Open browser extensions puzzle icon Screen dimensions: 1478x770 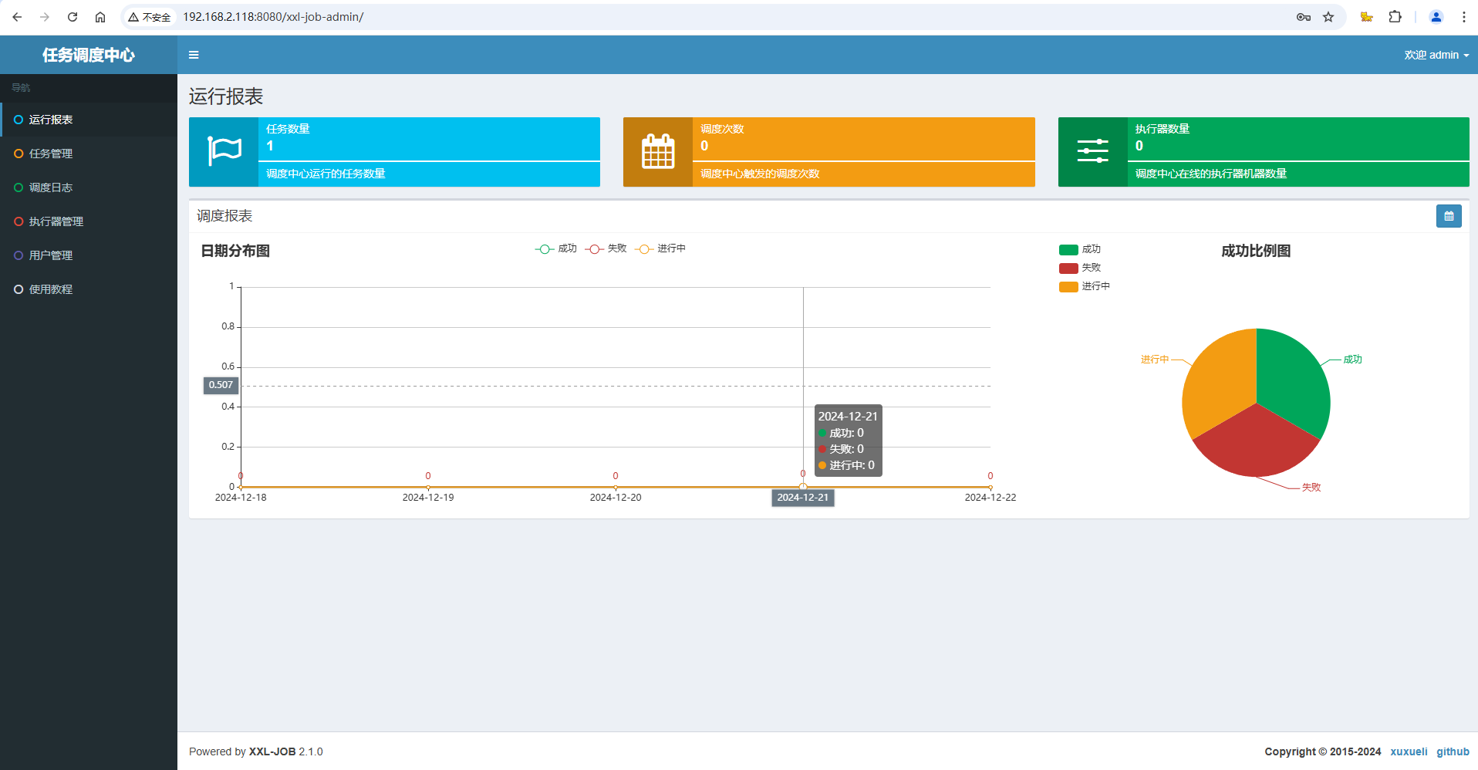click(1395, 17)
